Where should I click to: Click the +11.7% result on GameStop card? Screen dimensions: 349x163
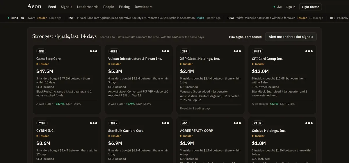59,104
